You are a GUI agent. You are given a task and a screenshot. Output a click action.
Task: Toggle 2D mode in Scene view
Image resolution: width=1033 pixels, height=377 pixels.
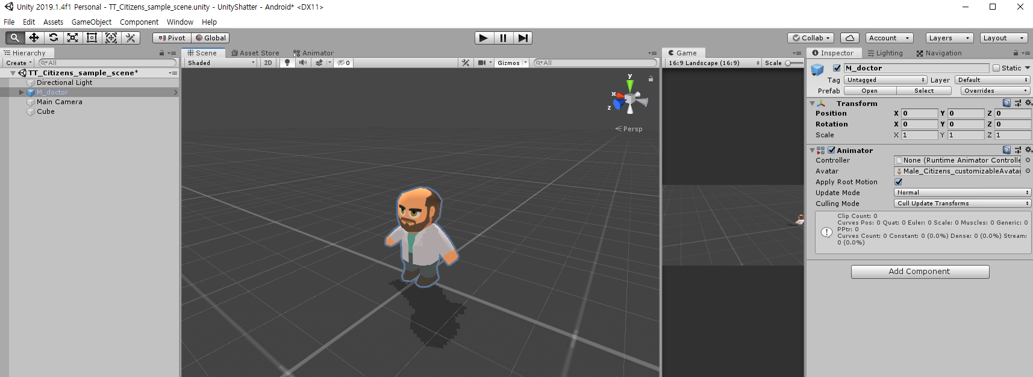268,63
